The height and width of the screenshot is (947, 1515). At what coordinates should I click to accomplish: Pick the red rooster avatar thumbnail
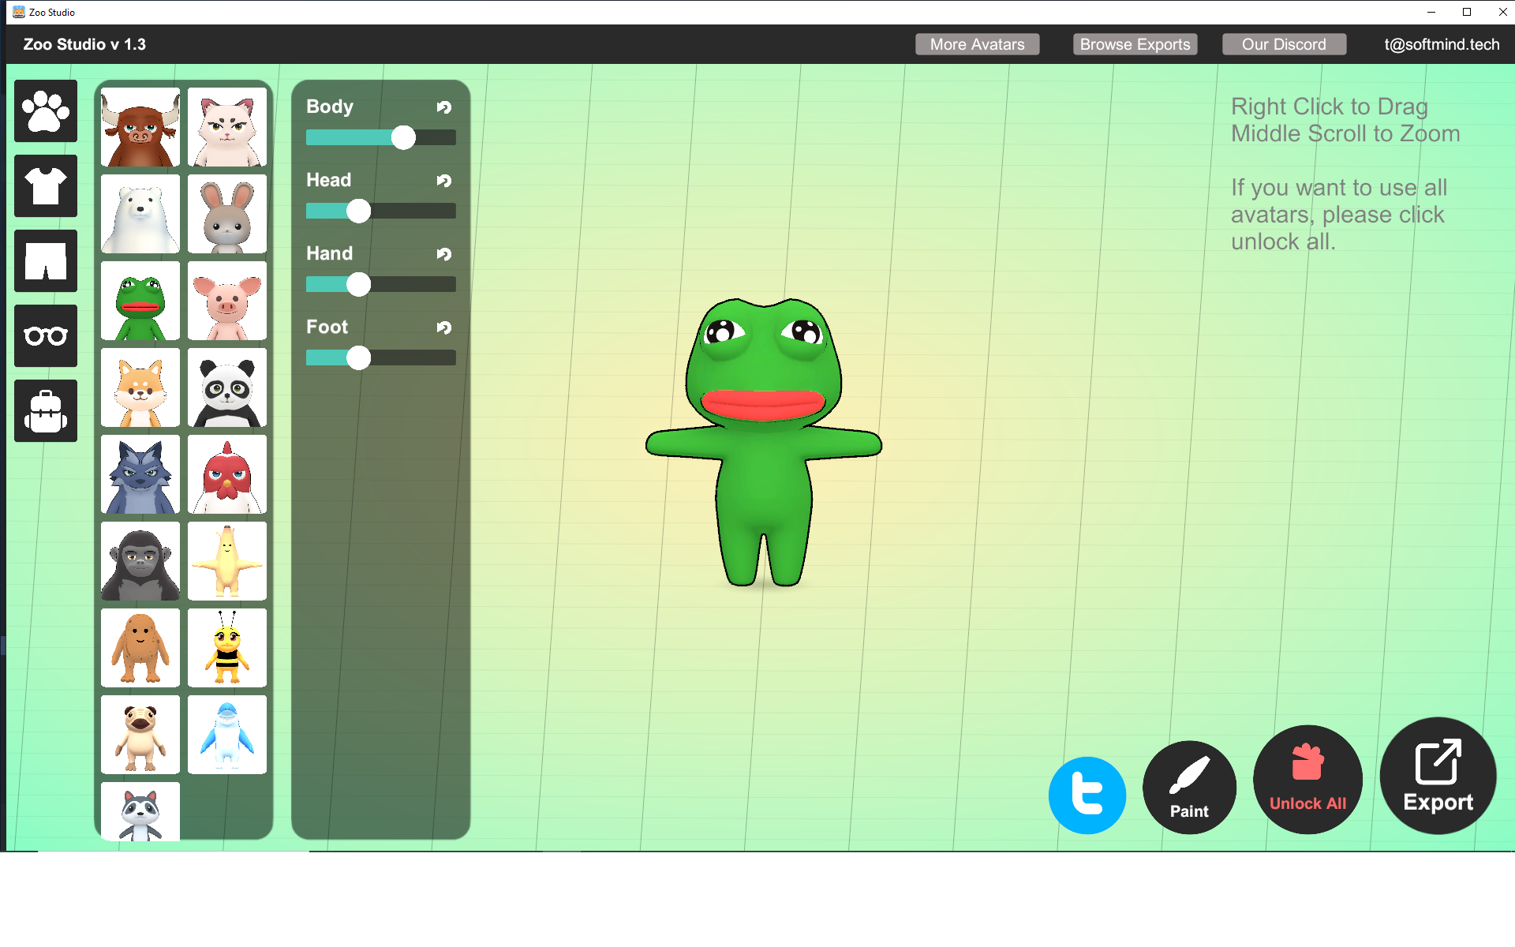pyautogui.click(x=227, y=474)
